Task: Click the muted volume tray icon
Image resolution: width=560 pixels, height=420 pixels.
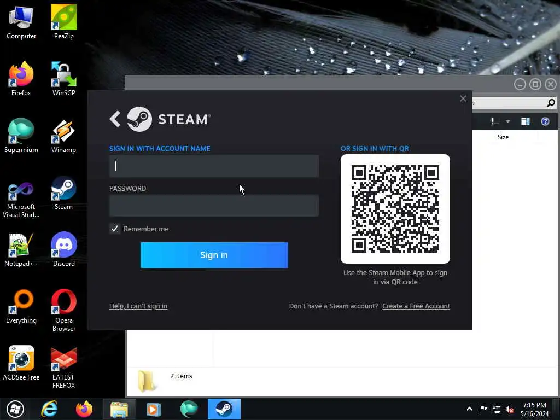Action: pyautogui.click(x=510, y=409)
